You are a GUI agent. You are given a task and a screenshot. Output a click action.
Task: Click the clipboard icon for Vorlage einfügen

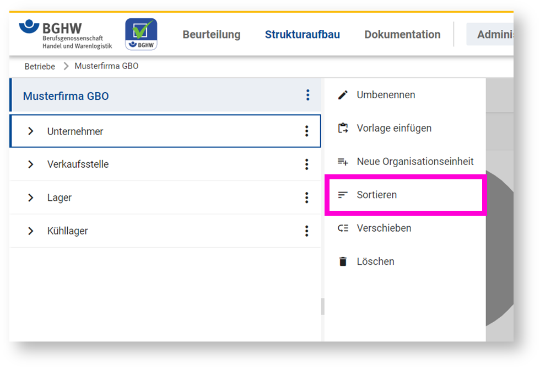click(x=343, y=129)
